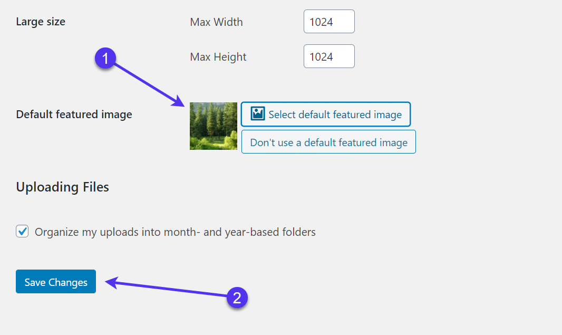Choose Don't use a default featured image

pos(328,142)
